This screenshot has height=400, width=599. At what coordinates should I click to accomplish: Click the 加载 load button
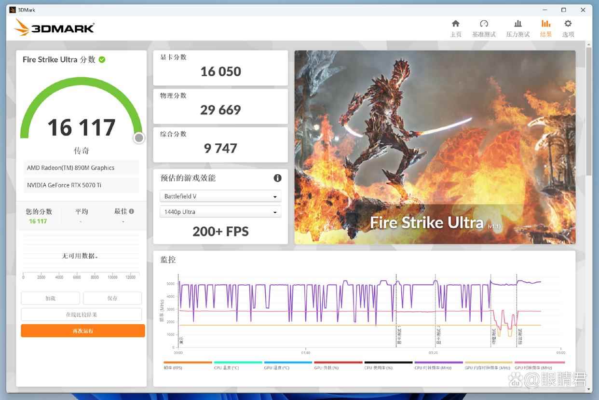(50, 298)
